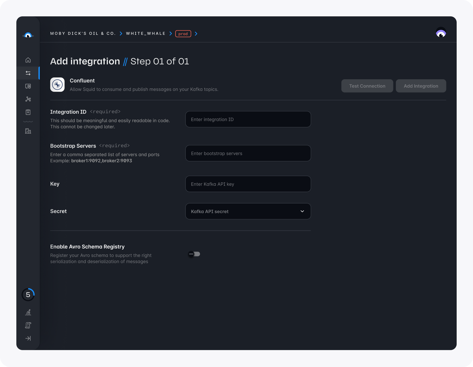Open the microscope icon in the sidebar
Viewport: 473px width, 367px height.
pos(28,312)
